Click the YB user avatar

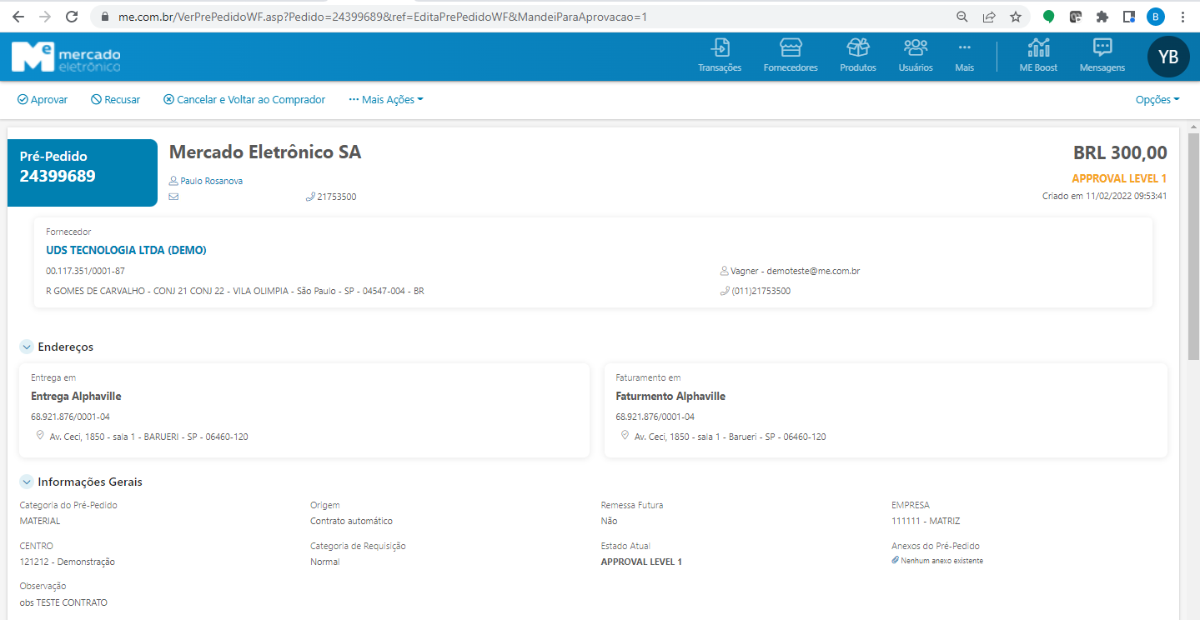(1168, 57)
